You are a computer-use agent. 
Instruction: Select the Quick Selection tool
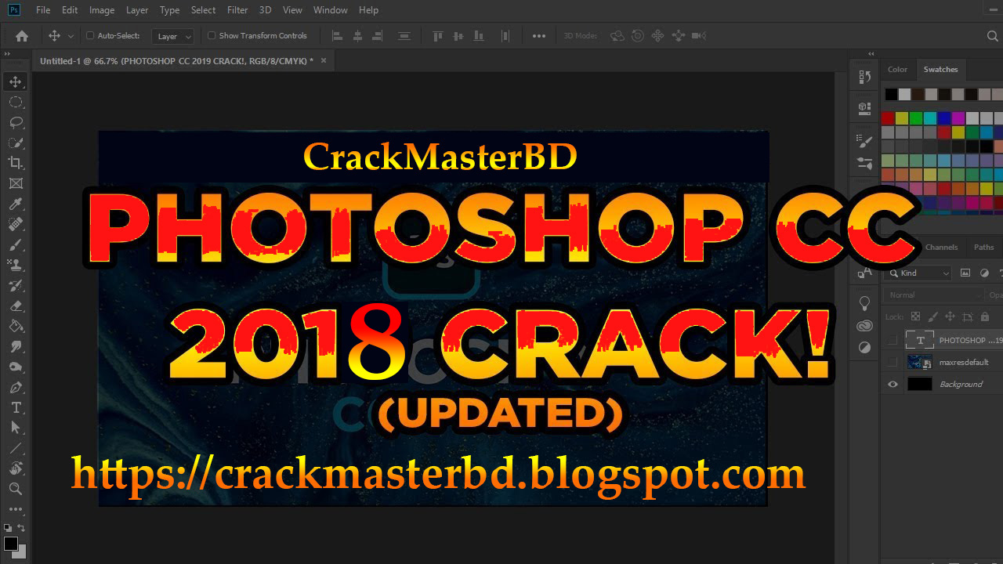[15, 143]
